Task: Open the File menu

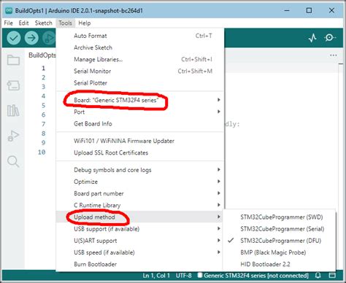Action: (9, 23)
